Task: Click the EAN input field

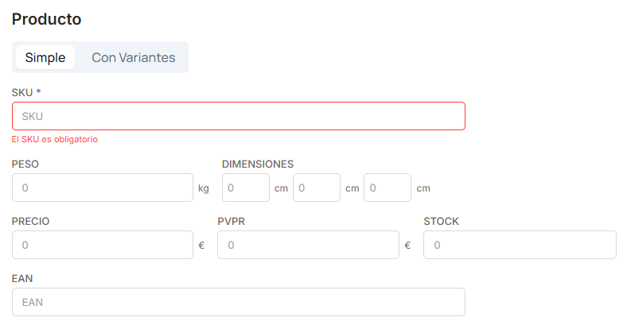Action: [239, 302]
